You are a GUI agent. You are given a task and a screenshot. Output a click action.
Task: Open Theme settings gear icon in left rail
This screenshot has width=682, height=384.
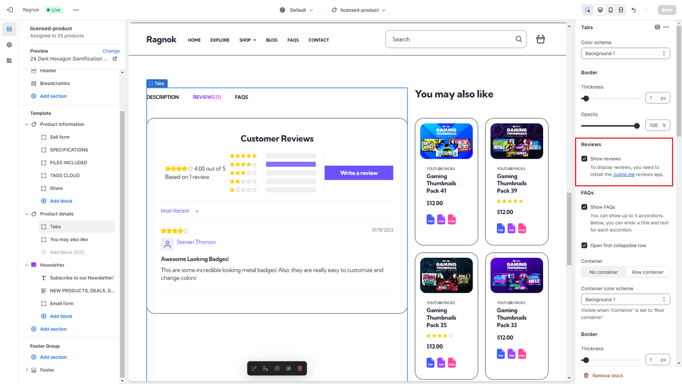(x=9, y=45)
